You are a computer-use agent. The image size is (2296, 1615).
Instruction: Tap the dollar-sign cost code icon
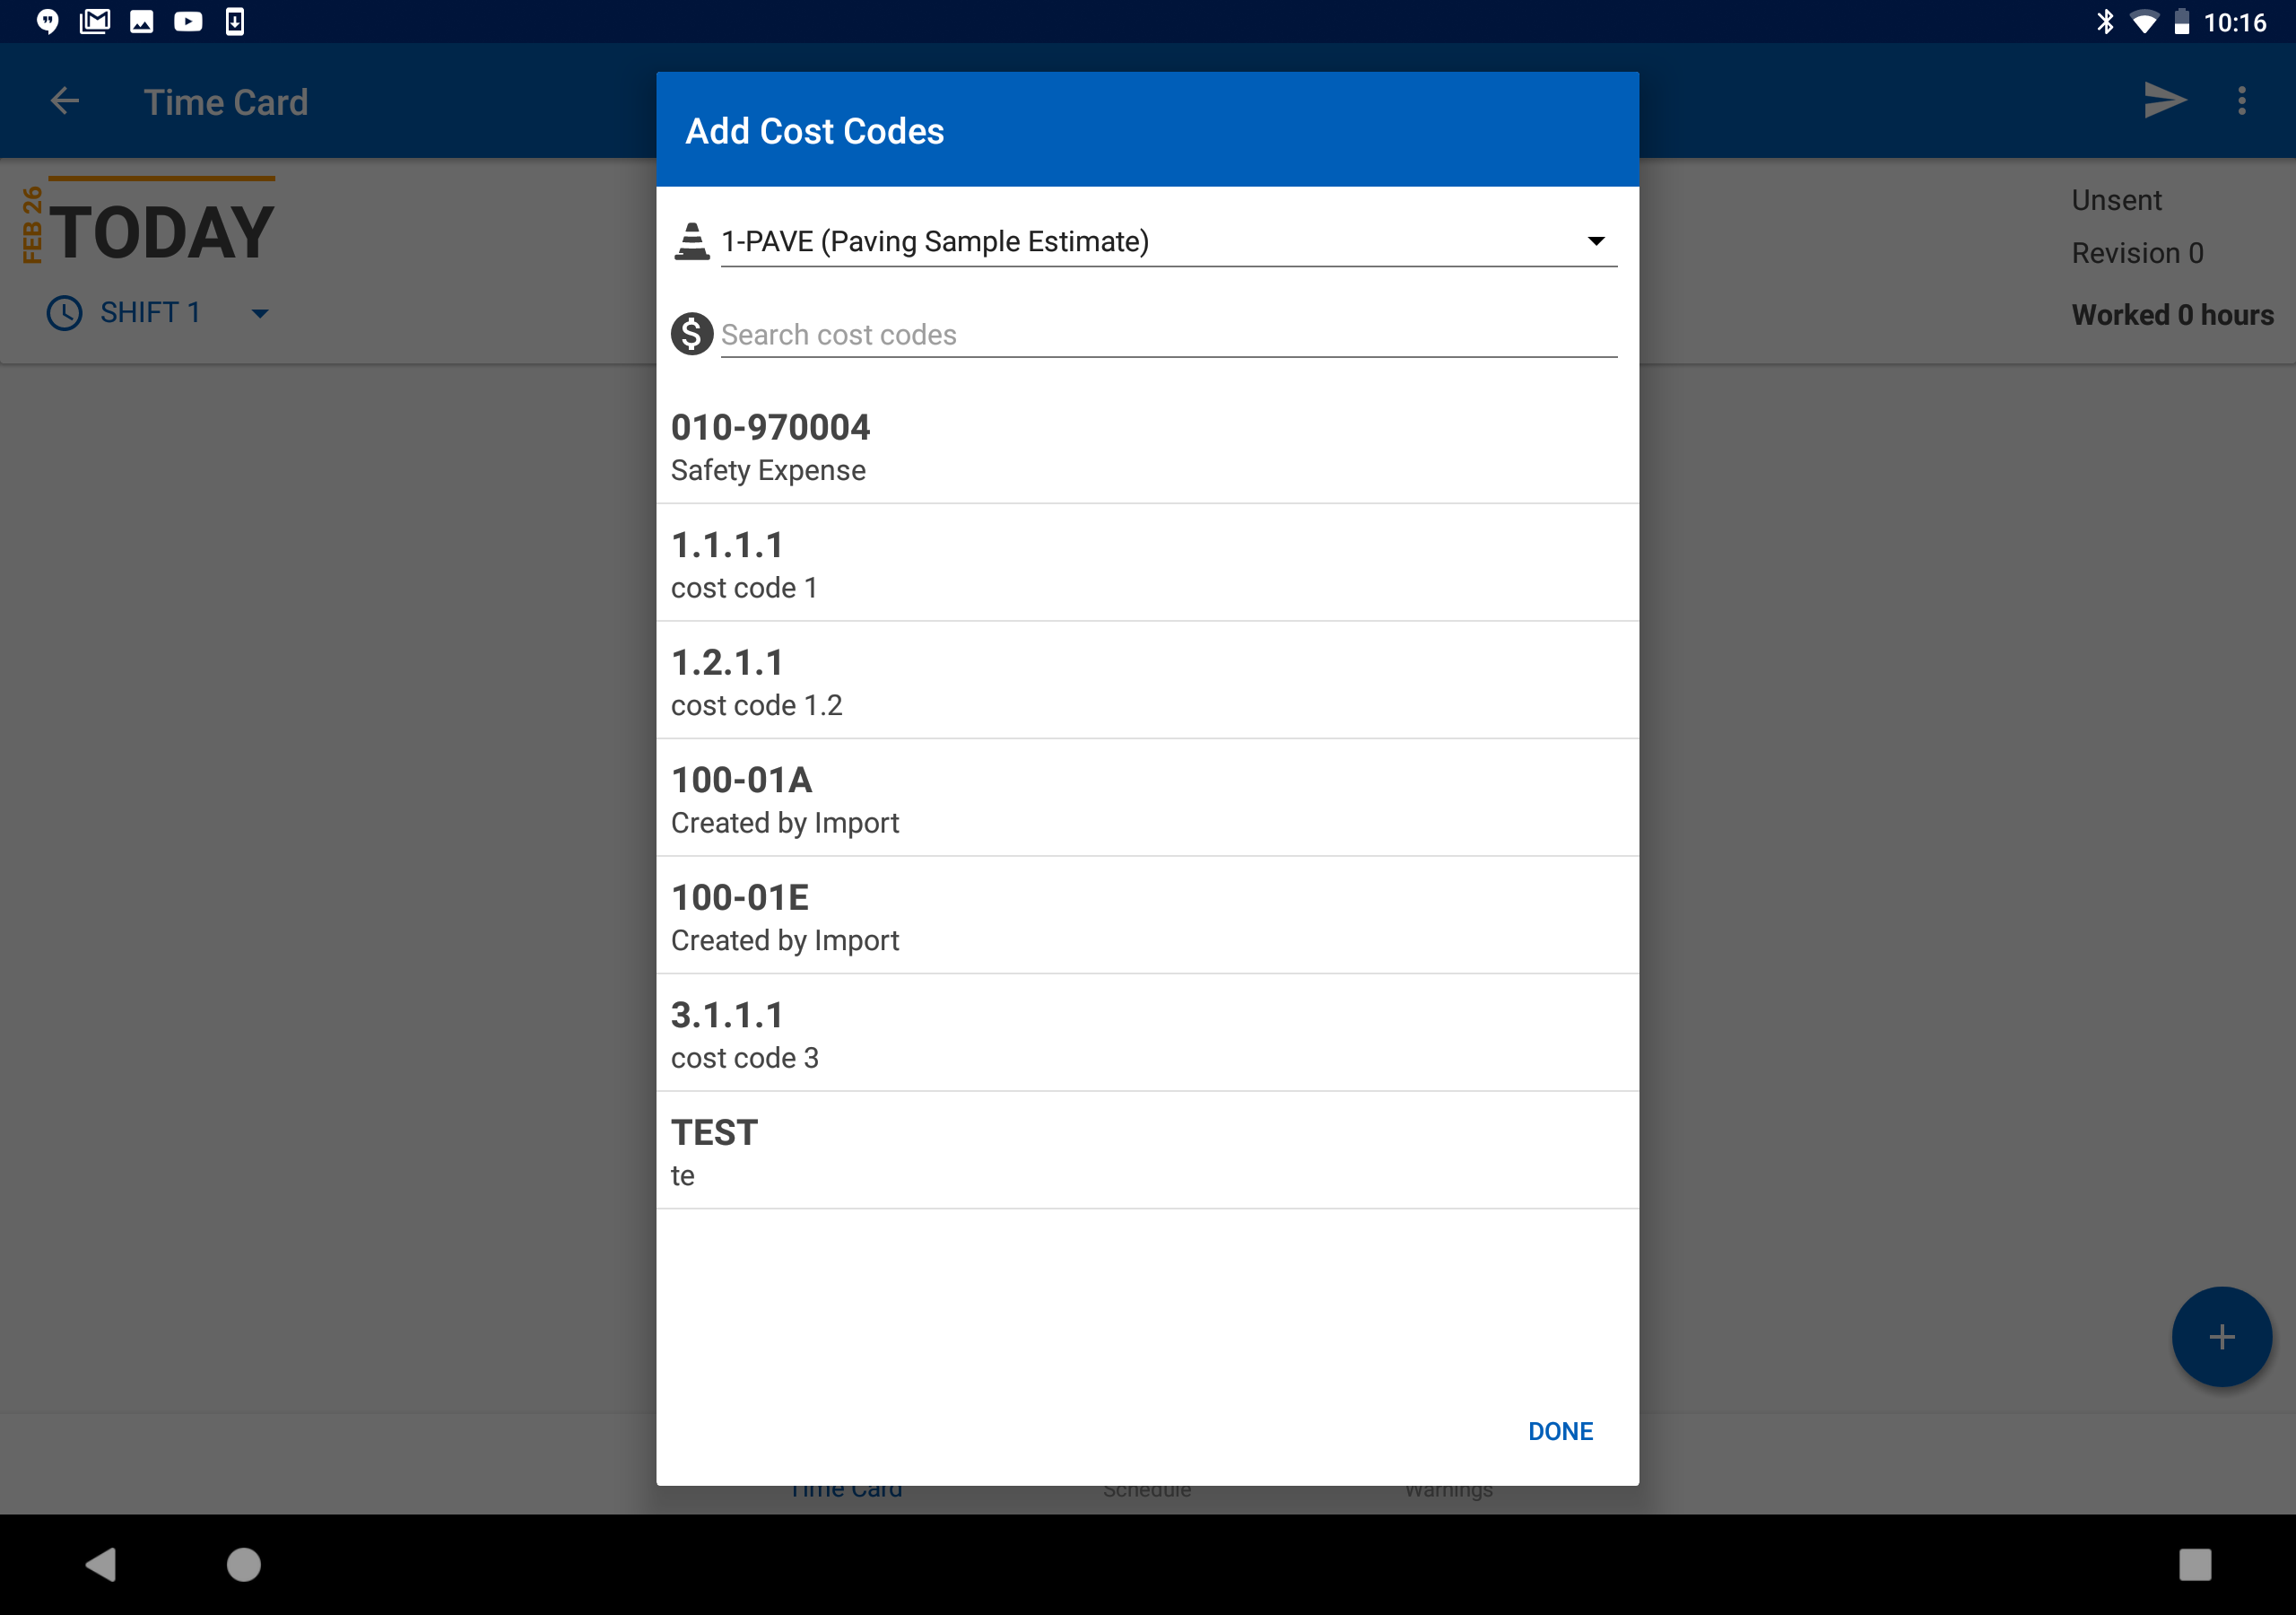coord(692,333)
